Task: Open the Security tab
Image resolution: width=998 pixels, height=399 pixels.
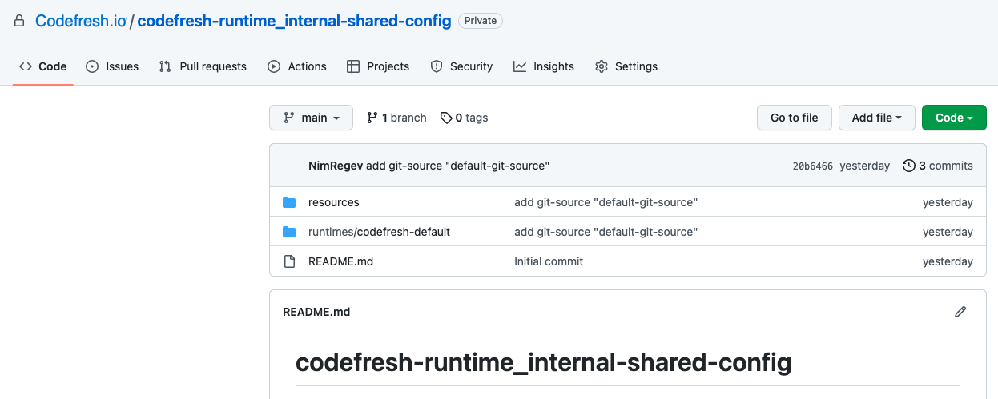Action: pos(461,66)
